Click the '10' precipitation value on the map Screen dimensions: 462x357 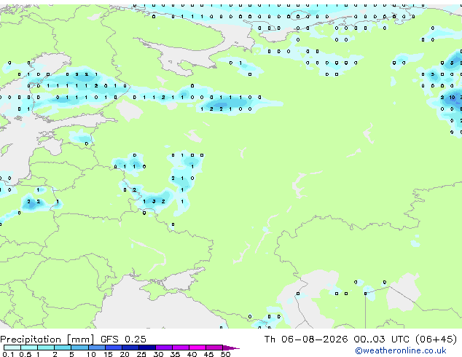click(452, 97)
